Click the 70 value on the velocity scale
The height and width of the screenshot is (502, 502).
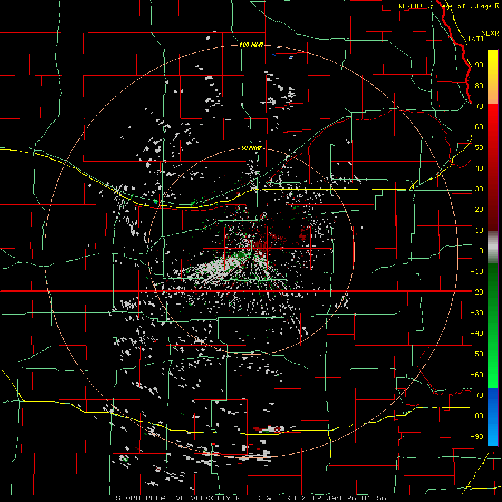[x=479, y=107]
